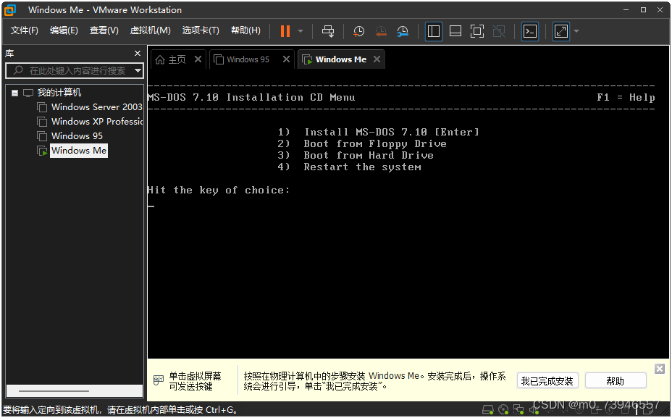Image resolution: width=672 pixels, height=418 pixels.
Task: Toggle the library sidebar view
Action: point(434,31)
